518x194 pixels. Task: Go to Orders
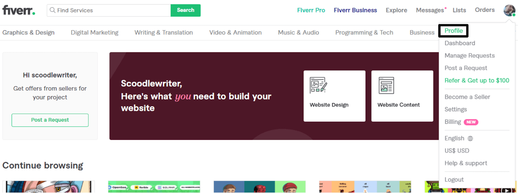(485, 10)
